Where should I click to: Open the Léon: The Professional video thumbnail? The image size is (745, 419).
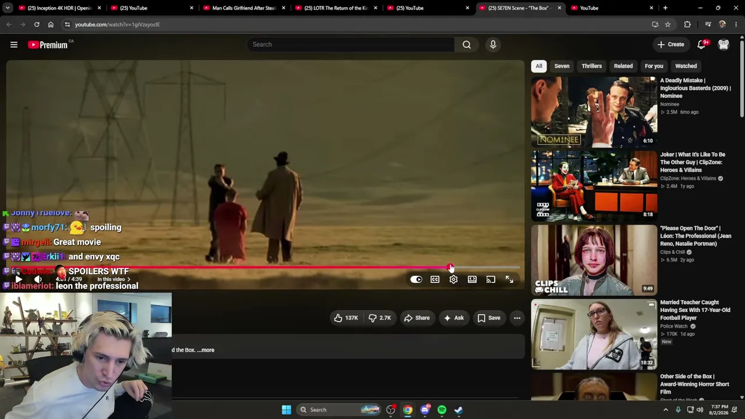(594, 260)
